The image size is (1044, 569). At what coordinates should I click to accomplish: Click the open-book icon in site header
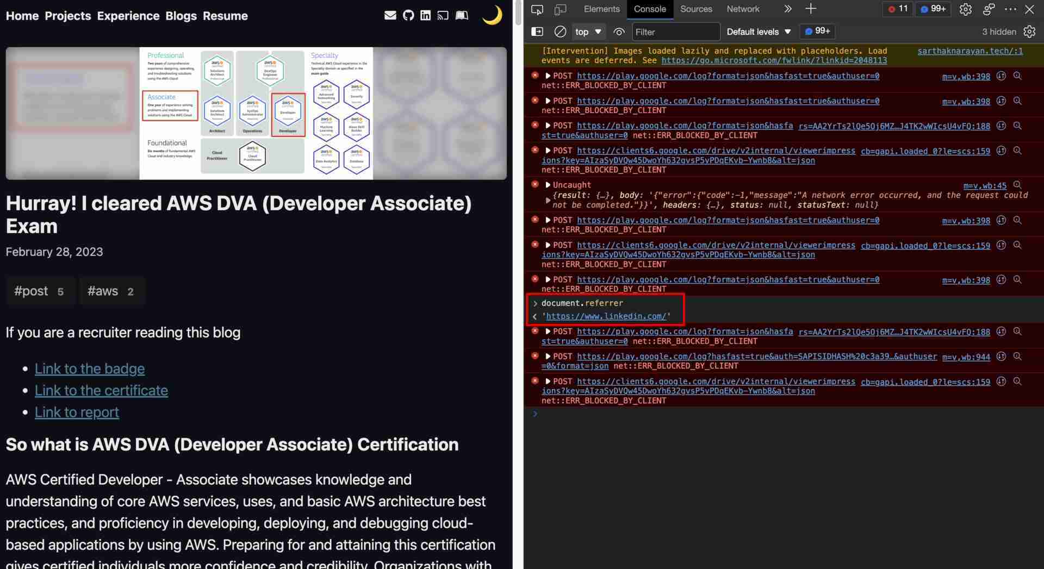click(x=462, y=15)
